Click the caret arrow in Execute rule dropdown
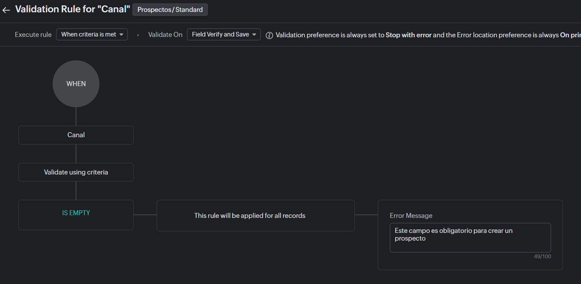 [121, 35]
